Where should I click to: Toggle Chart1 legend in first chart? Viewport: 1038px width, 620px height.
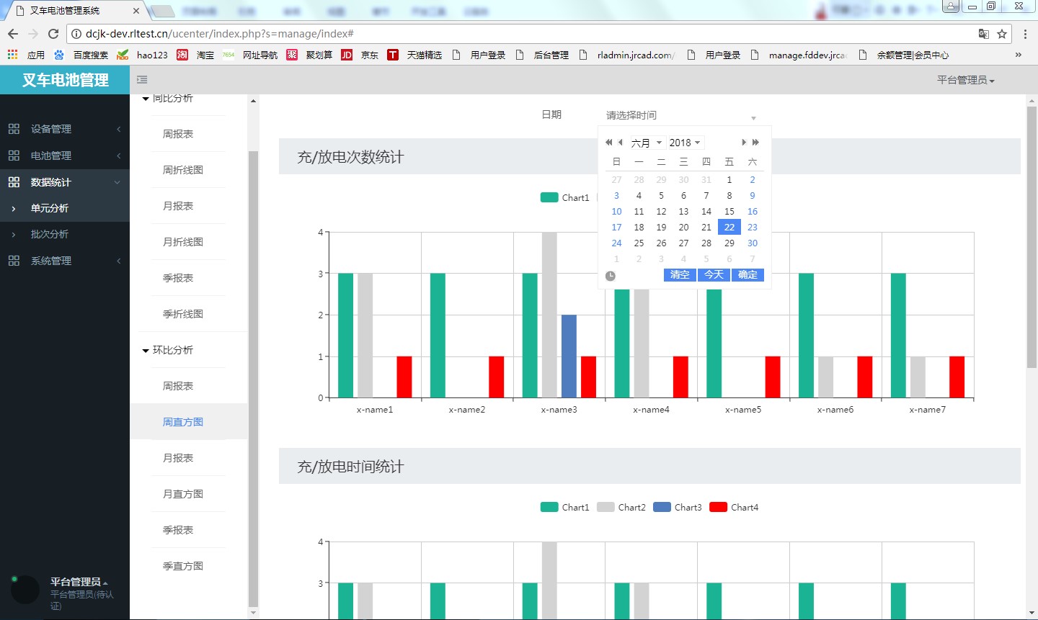(x=565, y=197)
